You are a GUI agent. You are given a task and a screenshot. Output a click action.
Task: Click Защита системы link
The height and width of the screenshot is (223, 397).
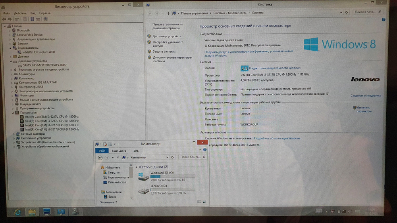[164, 51]
